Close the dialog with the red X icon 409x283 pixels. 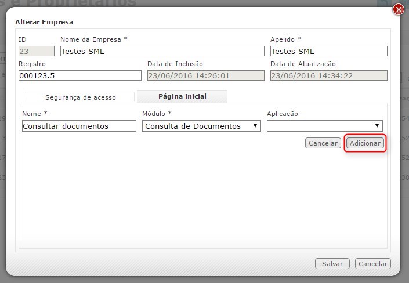coord(398,9)
